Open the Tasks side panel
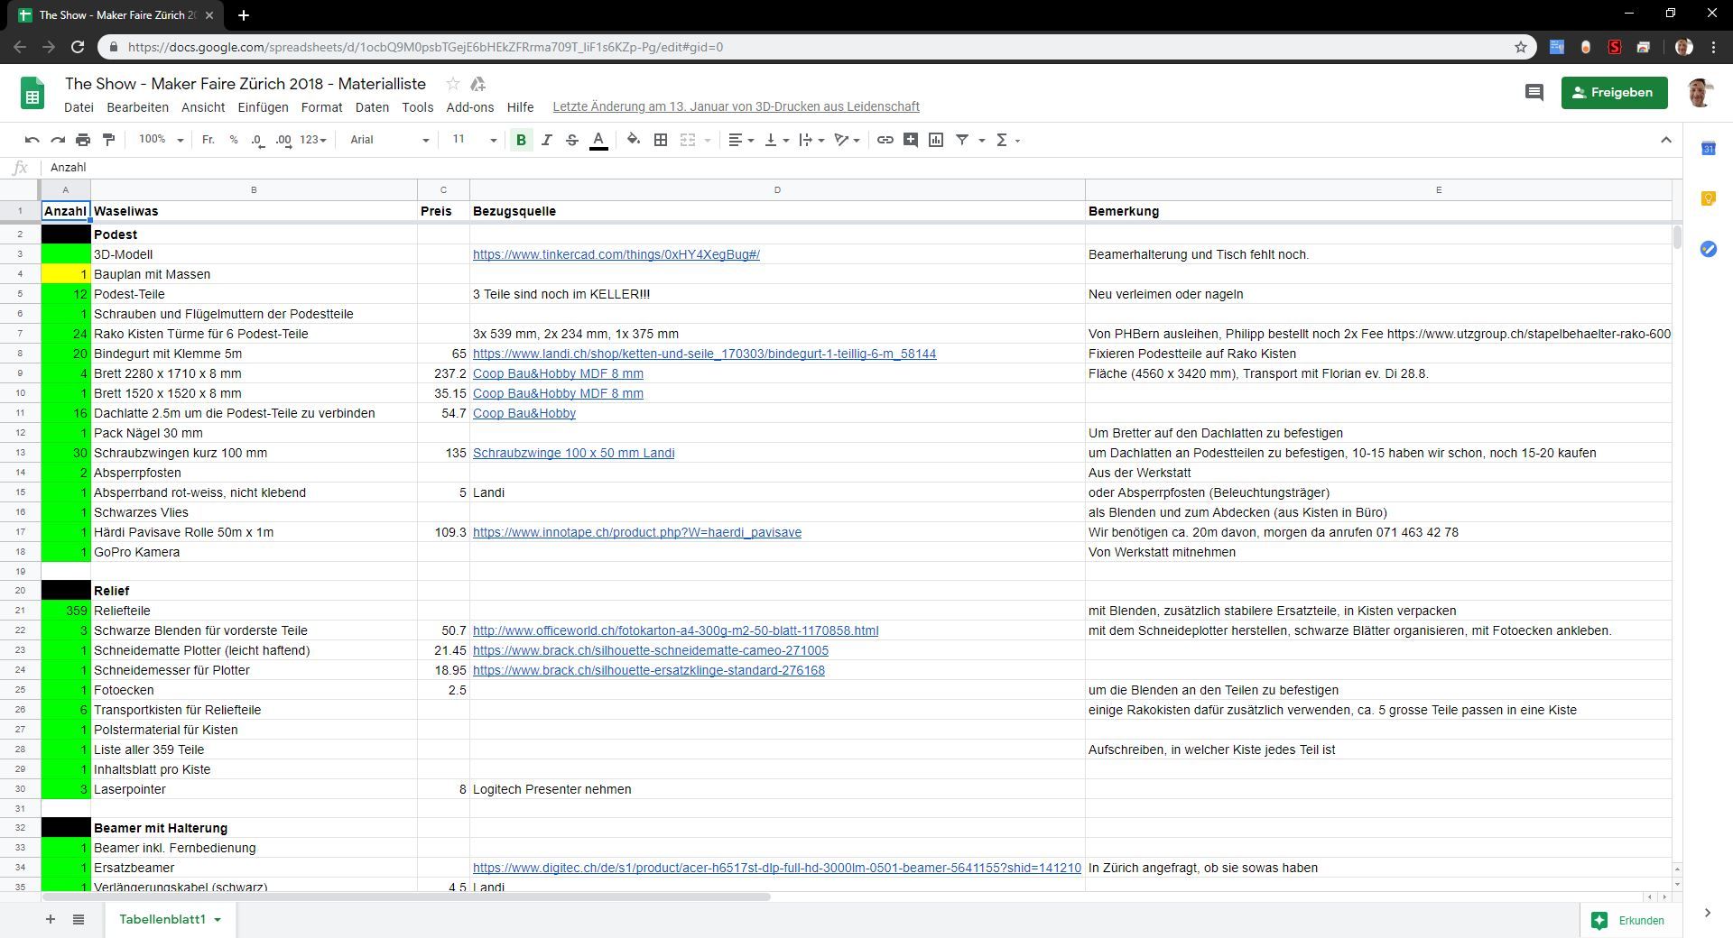Viewport: 1733px width, 938px height. tap(1708, 249)
